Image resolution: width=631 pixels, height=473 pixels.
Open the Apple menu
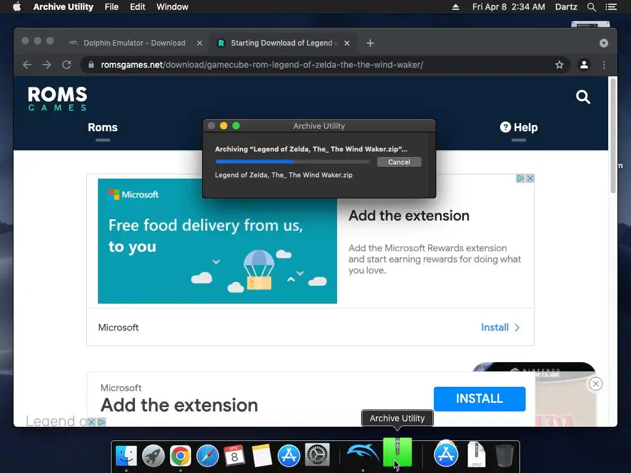[x=17, y=7]
